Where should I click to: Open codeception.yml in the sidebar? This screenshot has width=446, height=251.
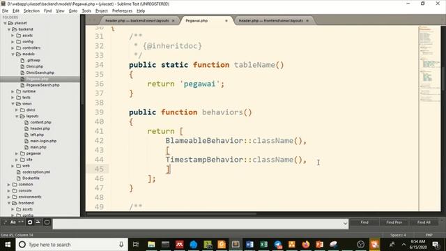click(36, 172)
